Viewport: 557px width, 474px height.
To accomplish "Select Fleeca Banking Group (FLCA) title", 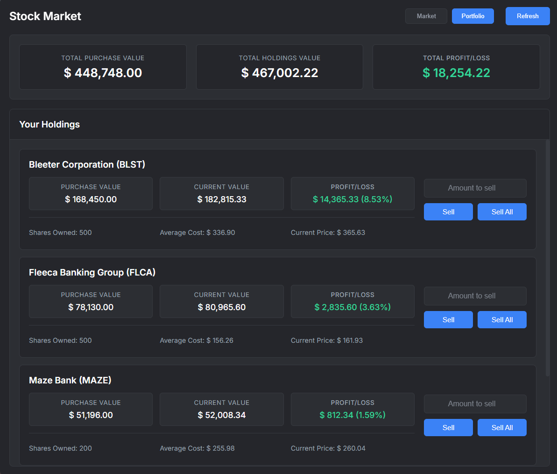I will 92,272.
